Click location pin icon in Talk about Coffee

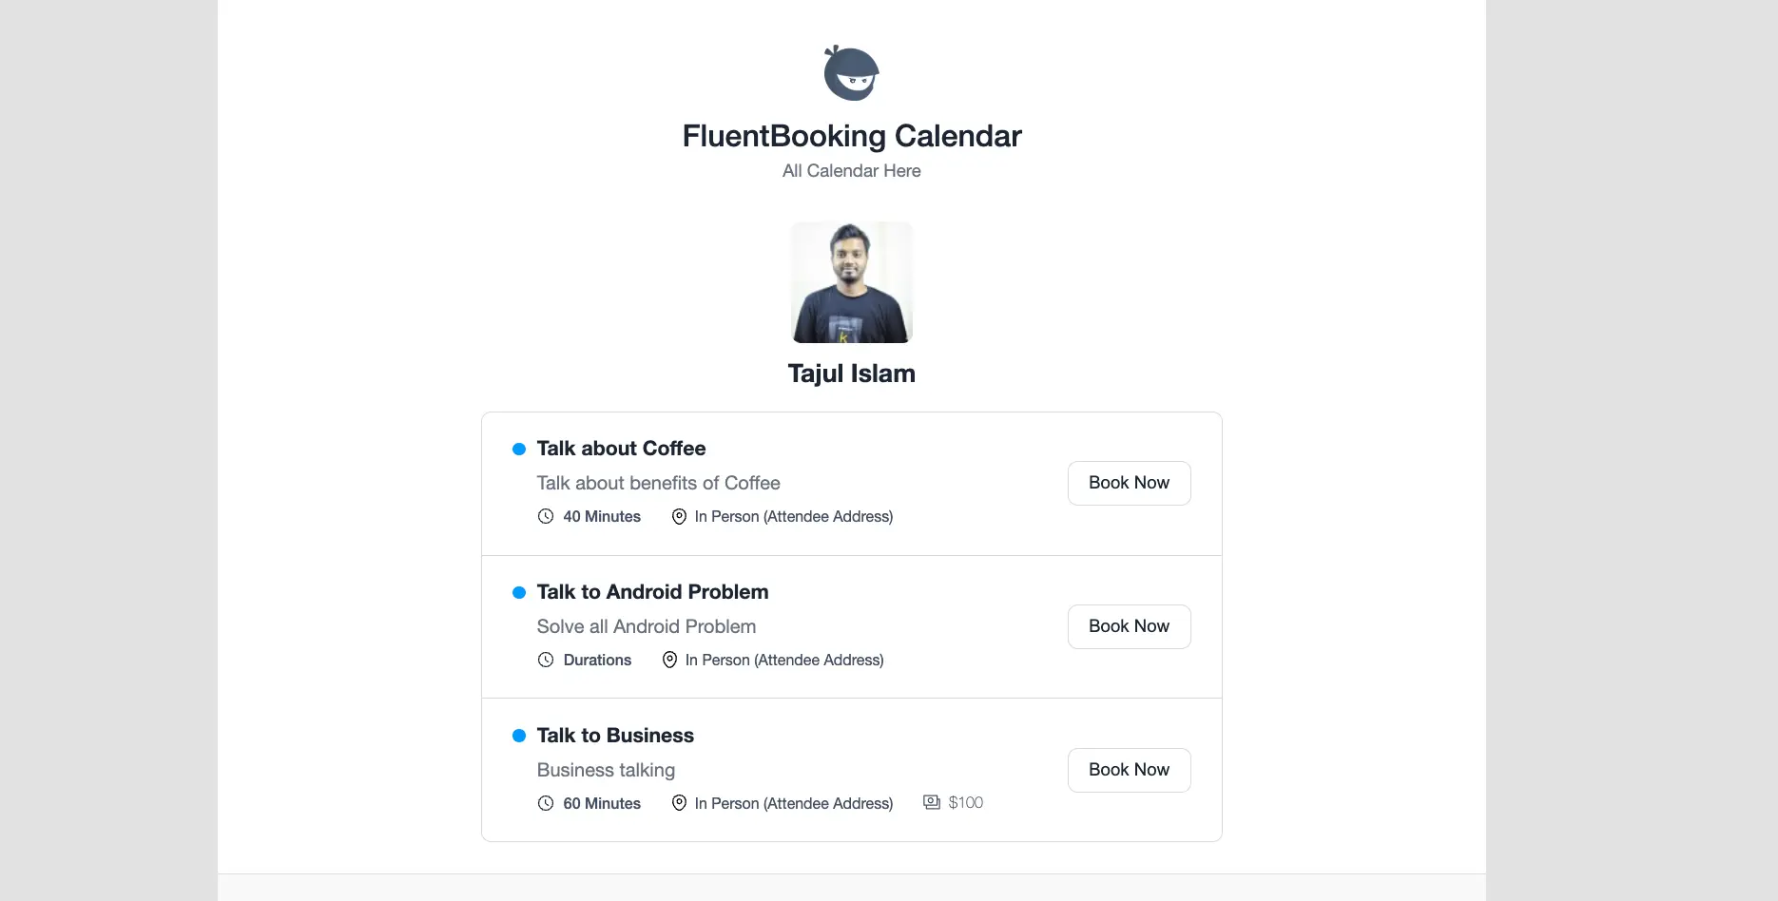[679, 517]
